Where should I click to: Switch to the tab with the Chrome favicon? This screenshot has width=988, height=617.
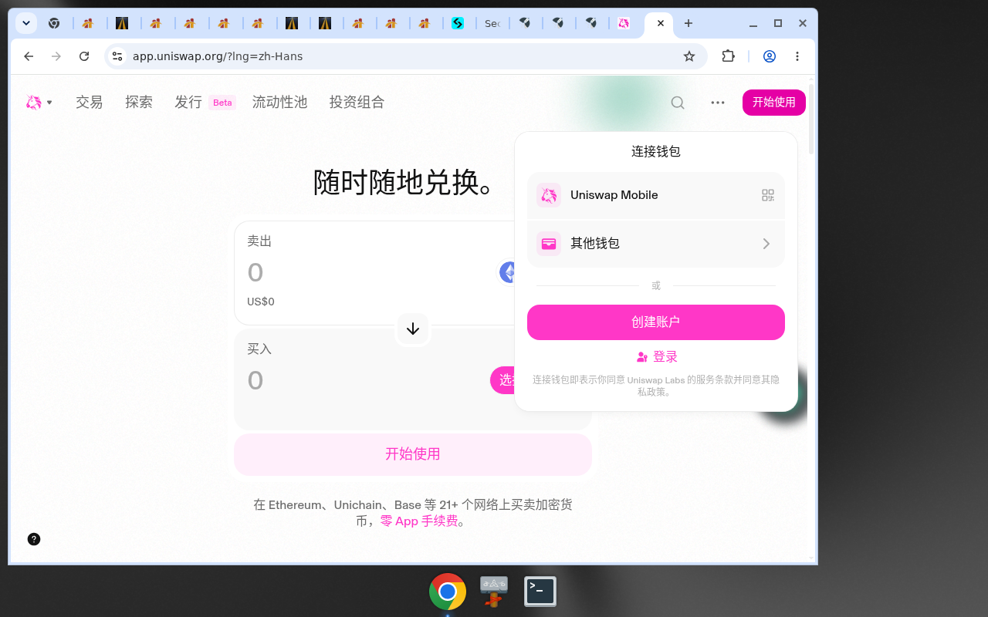pyautogui.click(x=54, y=23)
